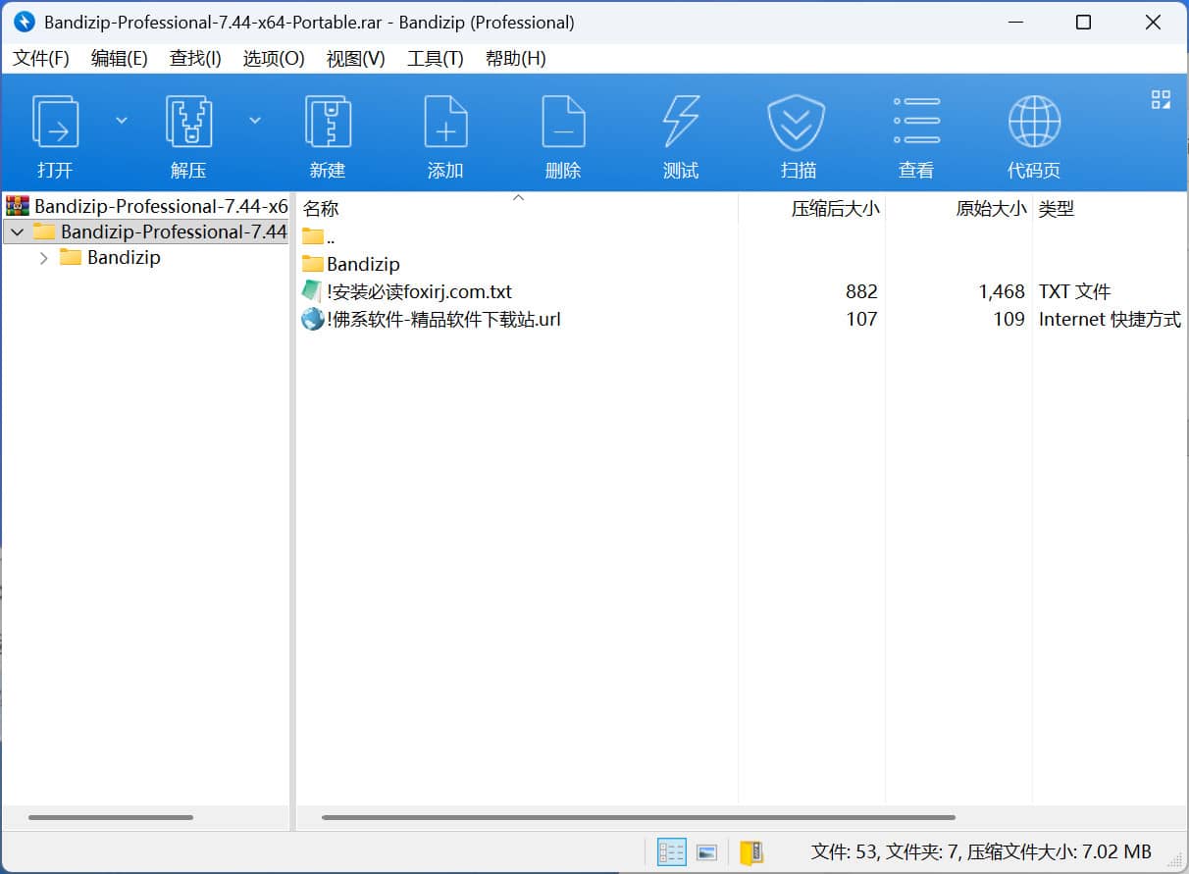Select the root archive Bandizip-Professional-7.44-x6 in tree
The height and width of the screenshot is (874, 1189).
coord(161,206)
